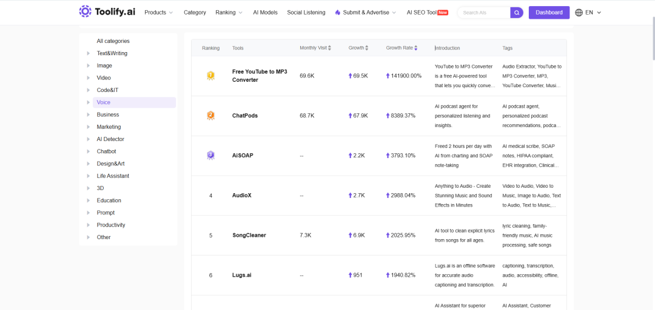655x310 pixels.
Task: Open Social Listening menu item
Action: pyautogui.click(x=306, y=13)
